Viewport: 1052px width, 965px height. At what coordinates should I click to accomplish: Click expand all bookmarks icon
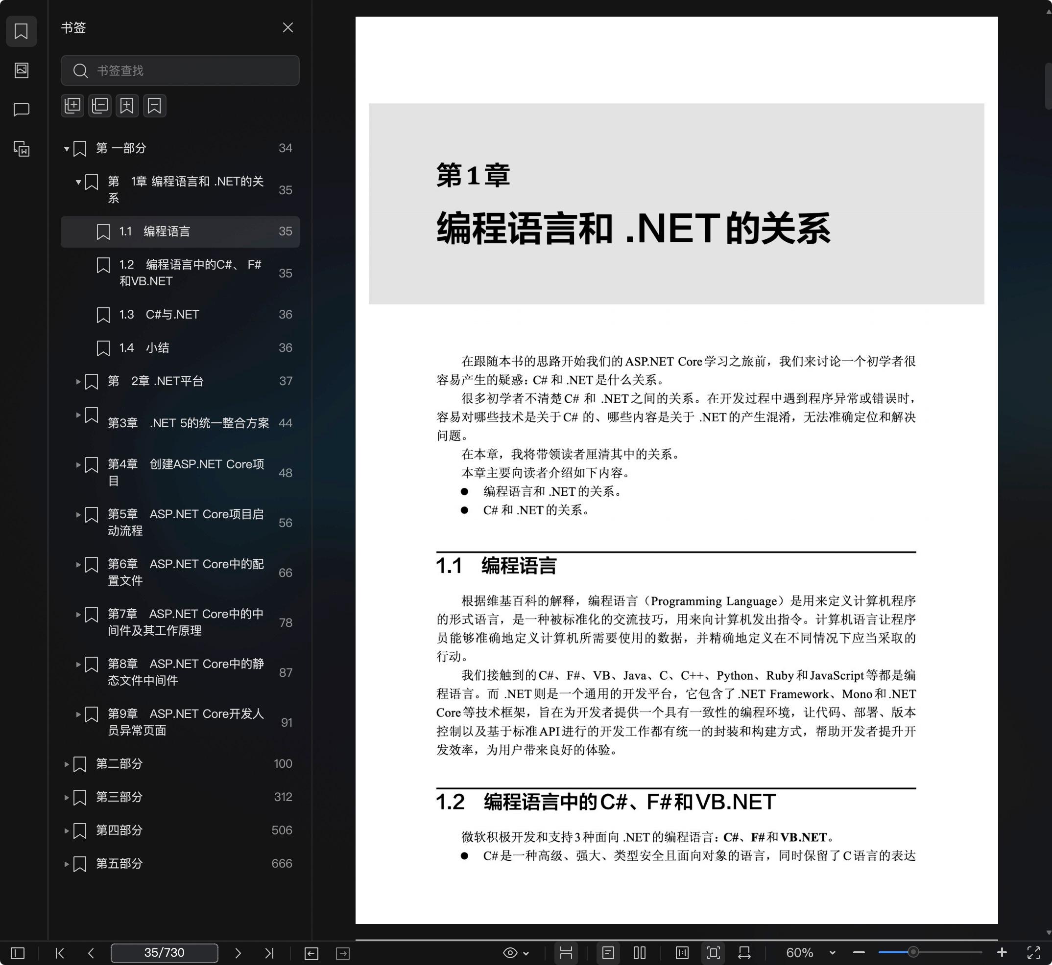tap(72, 106)
